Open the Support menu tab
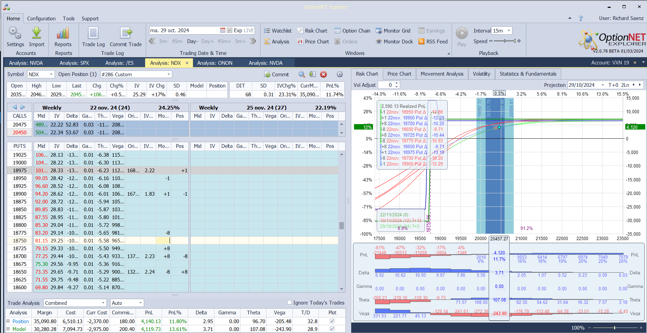 point(90,18)
